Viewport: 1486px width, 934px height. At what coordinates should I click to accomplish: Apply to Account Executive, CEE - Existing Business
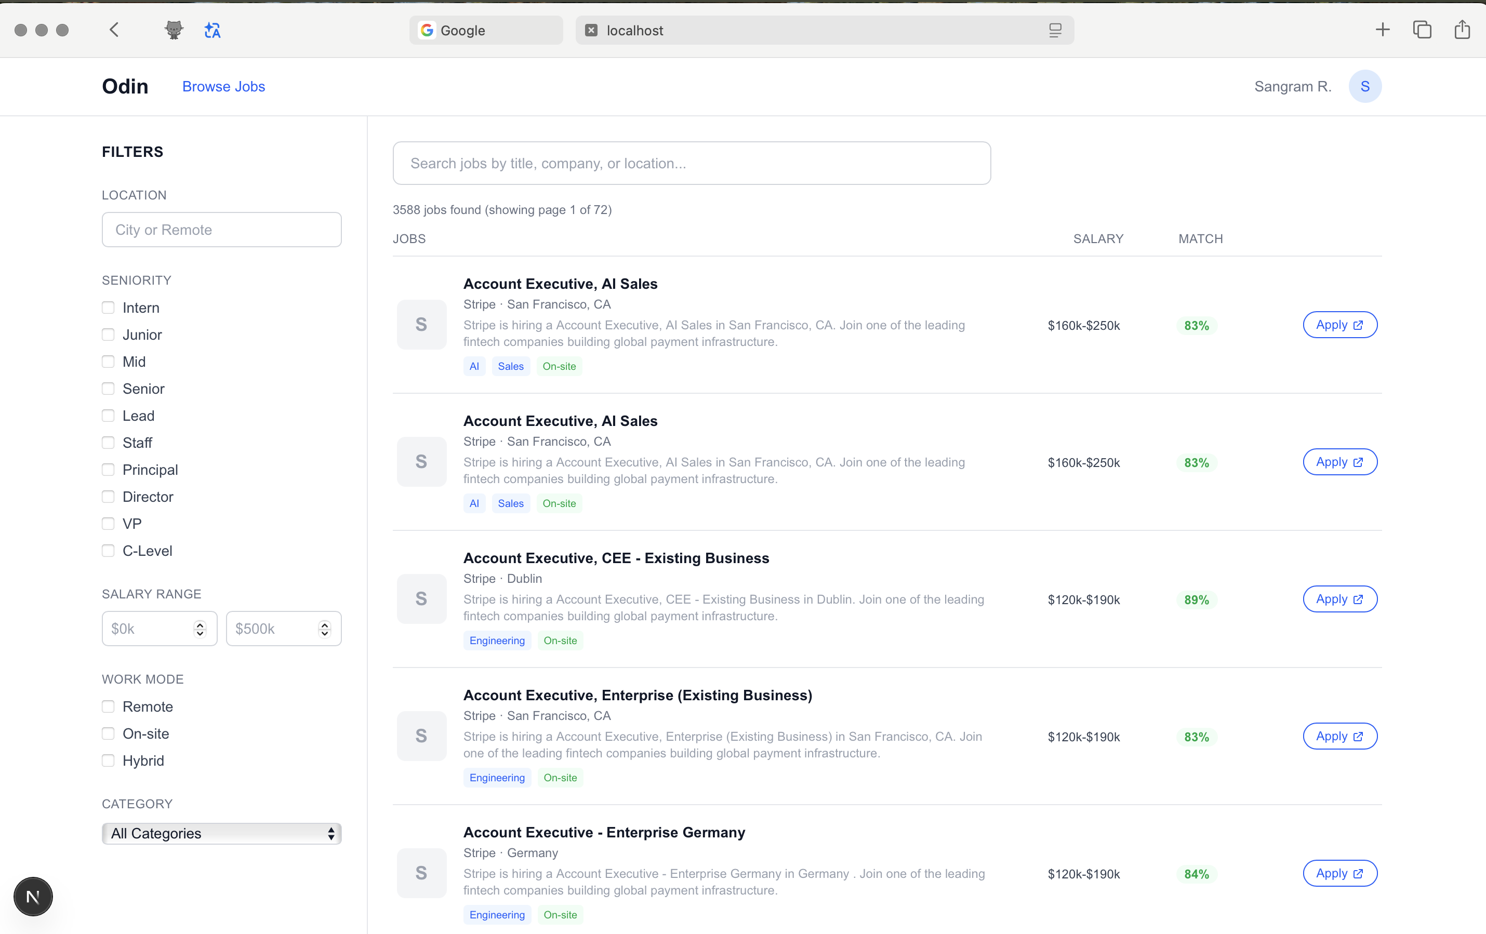(x=1340, y=599)
